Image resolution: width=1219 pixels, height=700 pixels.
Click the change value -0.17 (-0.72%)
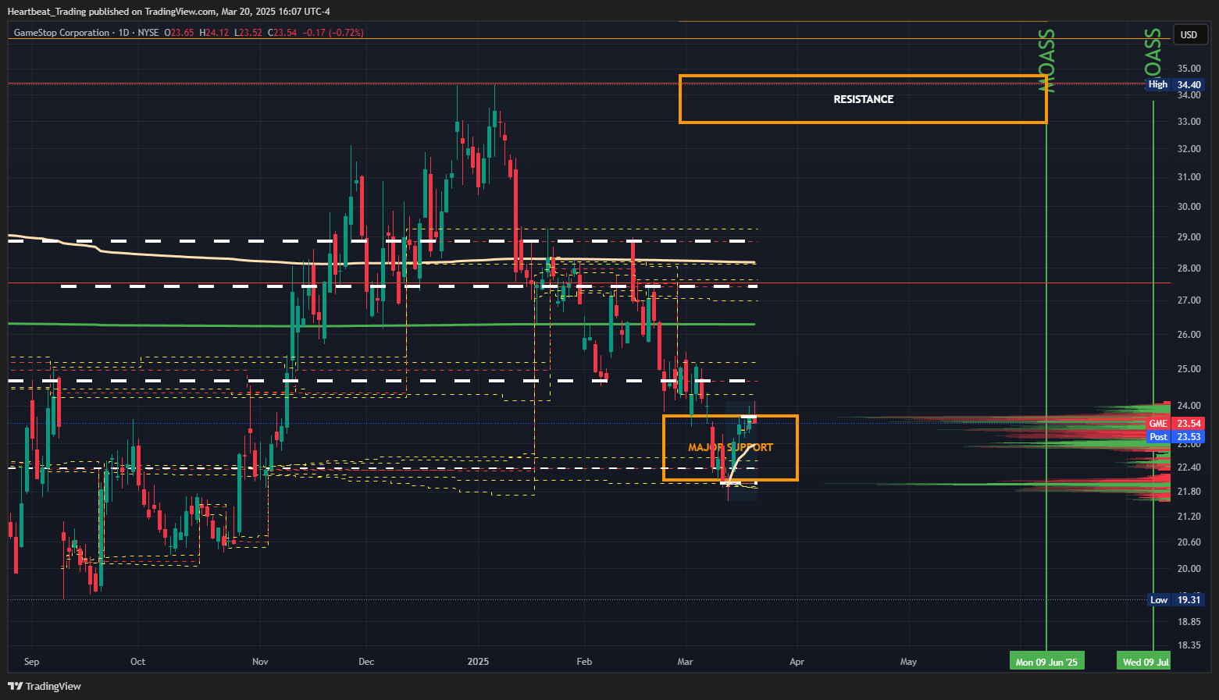(333, 33)
